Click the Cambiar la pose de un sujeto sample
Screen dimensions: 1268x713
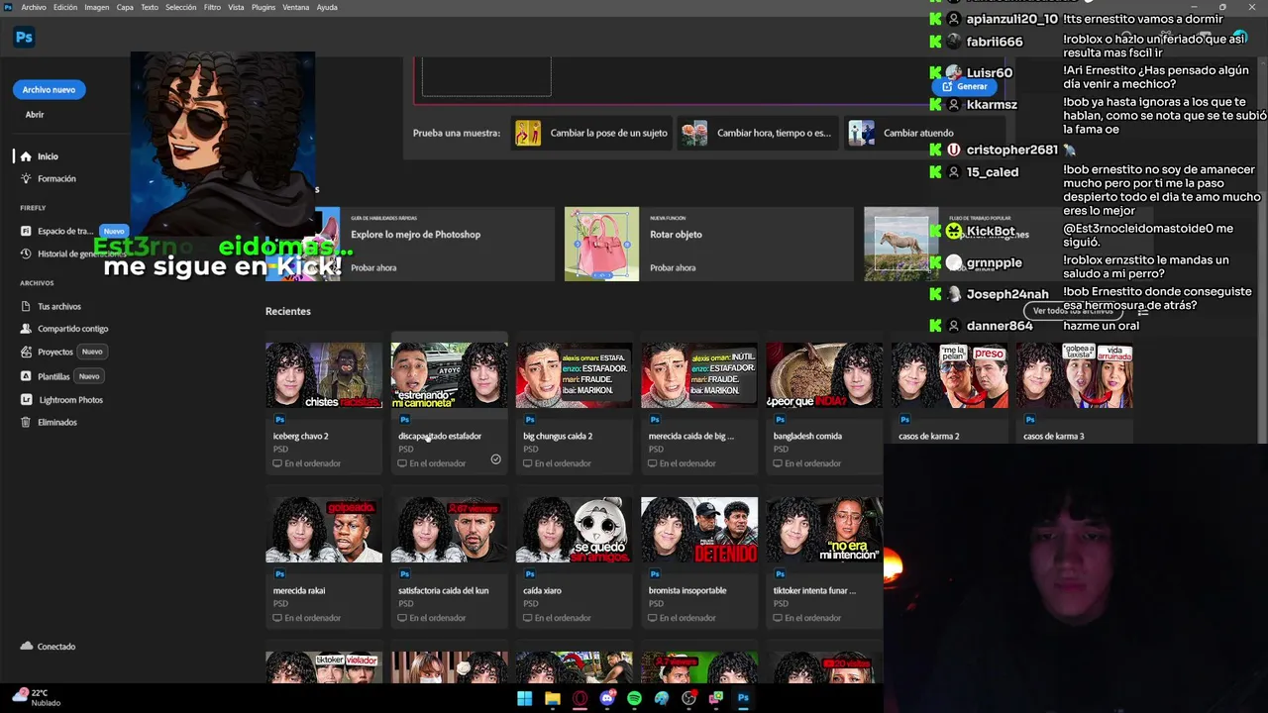click(591, 133)
